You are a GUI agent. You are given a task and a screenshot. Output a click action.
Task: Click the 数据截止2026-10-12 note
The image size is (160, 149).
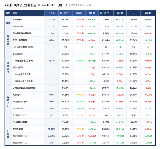(81, 5)
